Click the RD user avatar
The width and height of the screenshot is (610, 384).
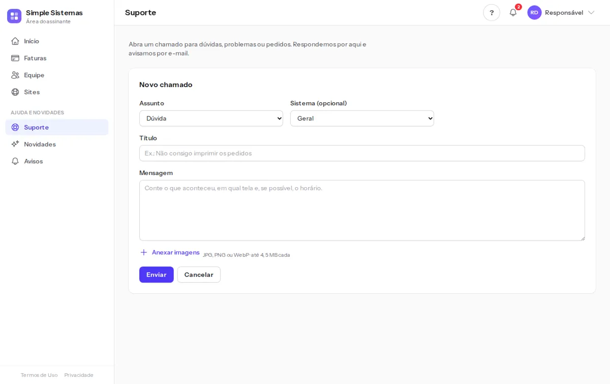[x=534, y=13]
